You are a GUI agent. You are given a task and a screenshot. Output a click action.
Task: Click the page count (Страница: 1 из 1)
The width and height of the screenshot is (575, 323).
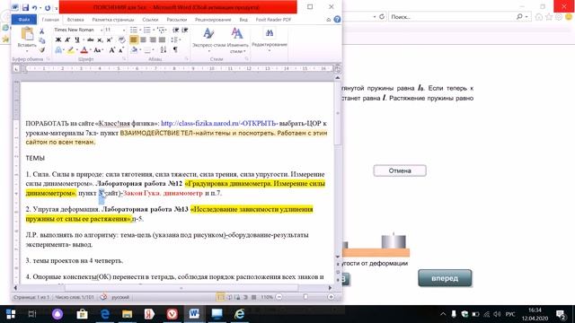31,297
